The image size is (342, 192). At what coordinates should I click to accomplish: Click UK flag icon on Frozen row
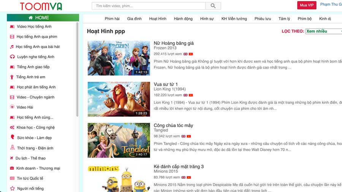185,54
